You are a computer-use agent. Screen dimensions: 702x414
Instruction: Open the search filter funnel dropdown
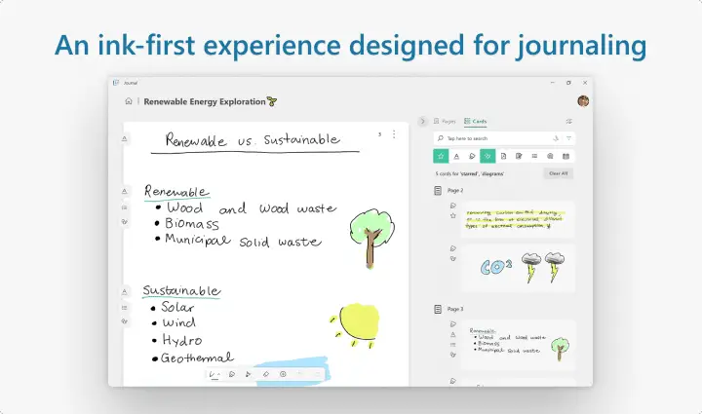click(568, 138)
